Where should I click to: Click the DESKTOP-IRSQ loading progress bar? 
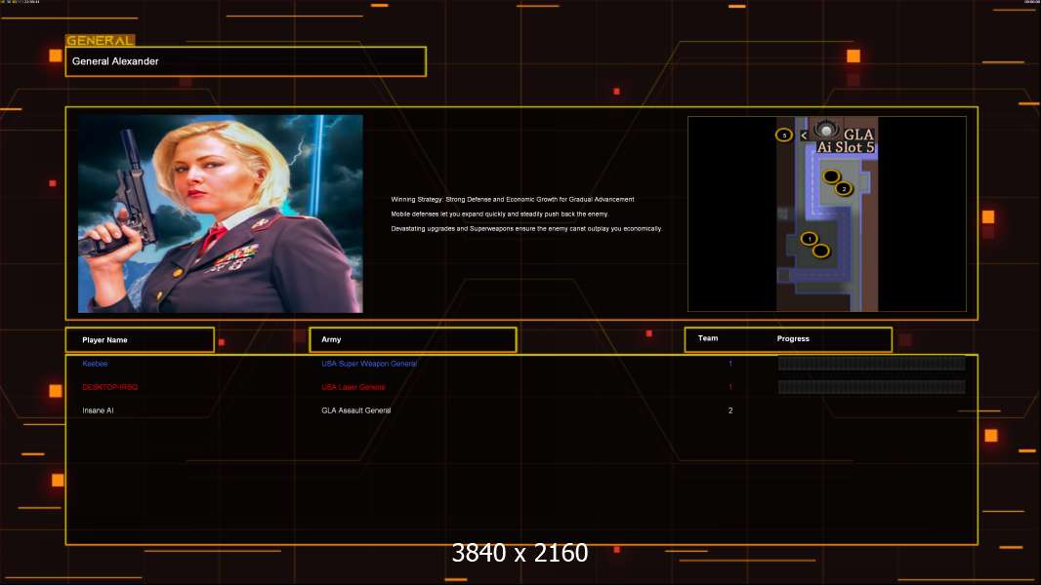click(x=872, y=387)
